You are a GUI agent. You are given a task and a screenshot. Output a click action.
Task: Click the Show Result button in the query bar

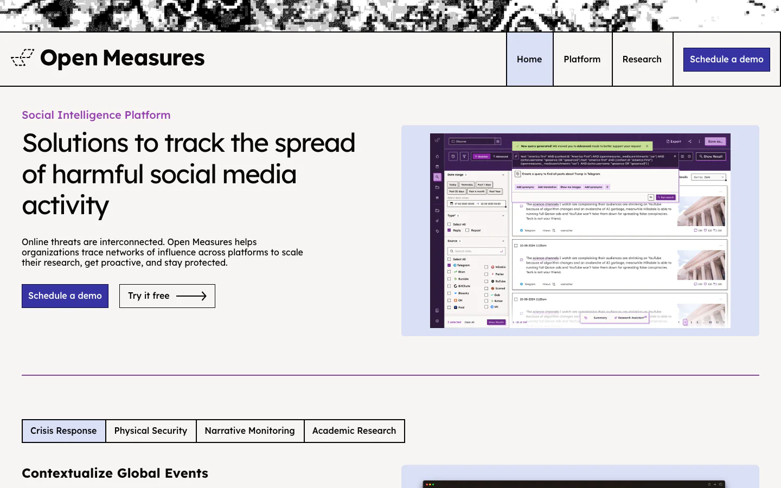pyautogui.click(x=711, y=156)
